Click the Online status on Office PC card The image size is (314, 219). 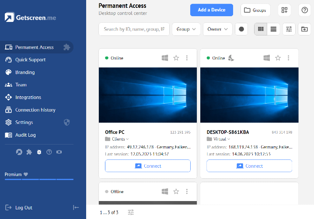[x=114, y=58]
